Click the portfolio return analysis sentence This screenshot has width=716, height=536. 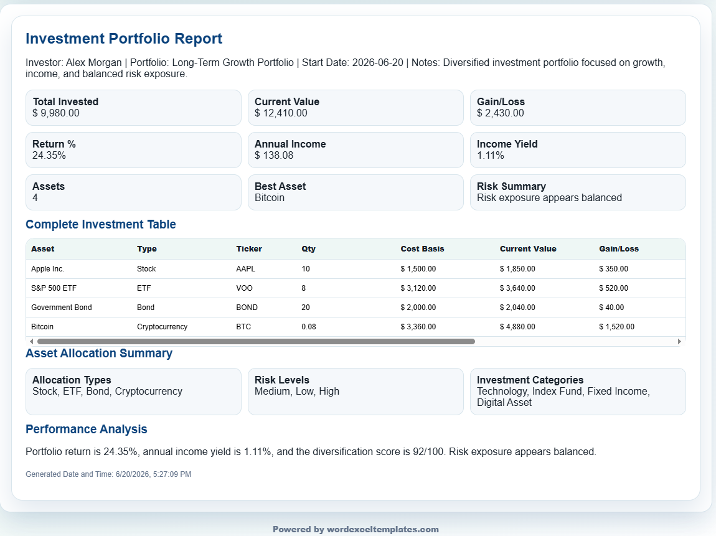pyautogui.click(x=311, y=451)
